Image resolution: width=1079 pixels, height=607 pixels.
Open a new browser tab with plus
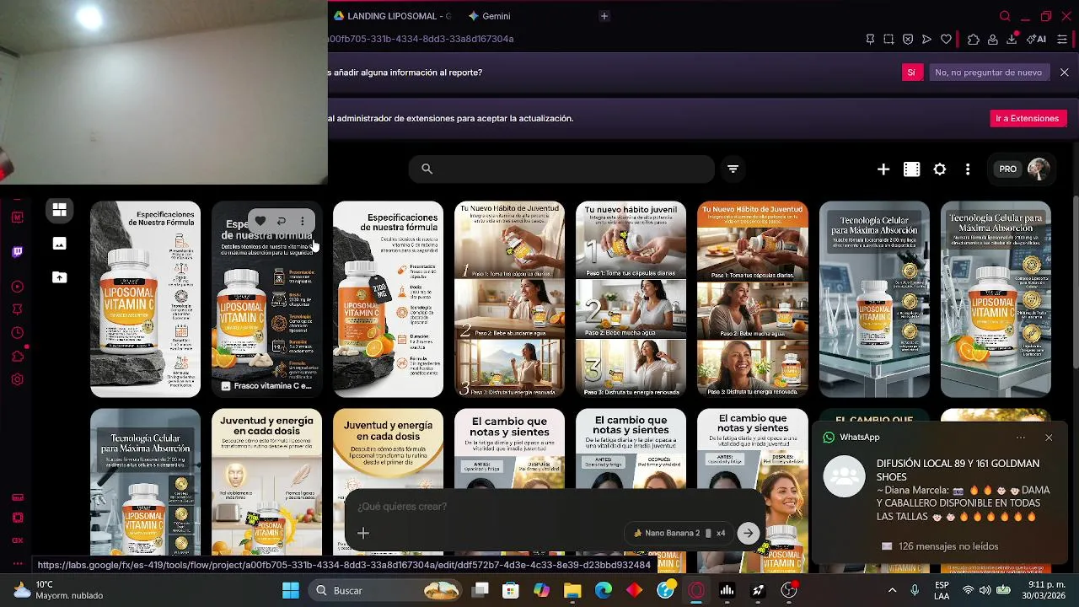(x=604, y=16)
